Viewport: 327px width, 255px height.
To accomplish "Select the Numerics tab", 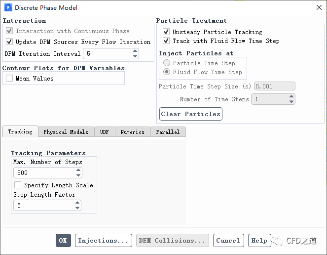I will [132, 132].
